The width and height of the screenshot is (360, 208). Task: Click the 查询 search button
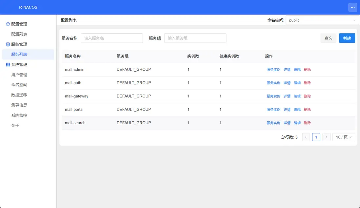tap(328, 38)
